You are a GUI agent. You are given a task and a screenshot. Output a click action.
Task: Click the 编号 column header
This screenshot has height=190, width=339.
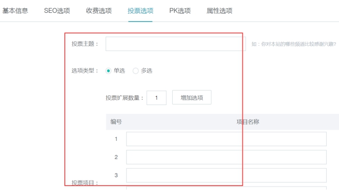116,122
